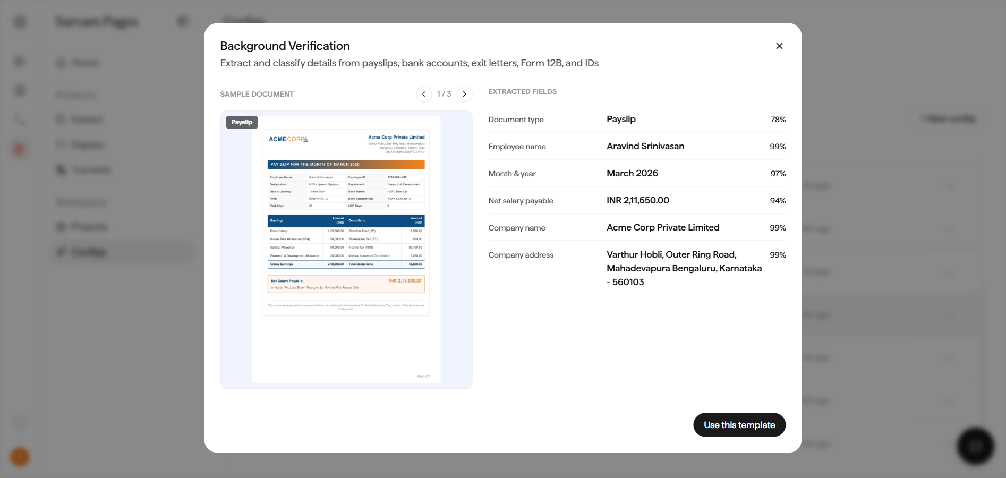Select the Company name field label
This screenshot has height=478, width=1006.
point(517,228)
